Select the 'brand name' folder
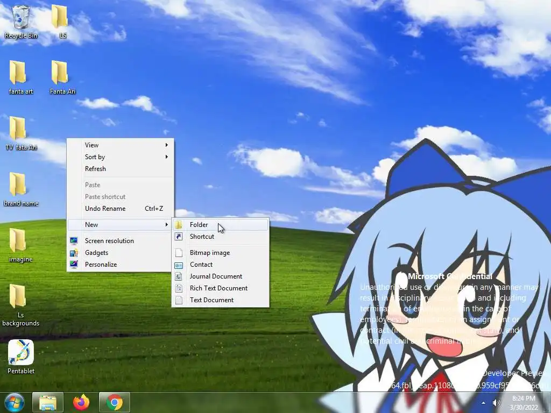This screenshot has width=551, height=413. (20, 189)
